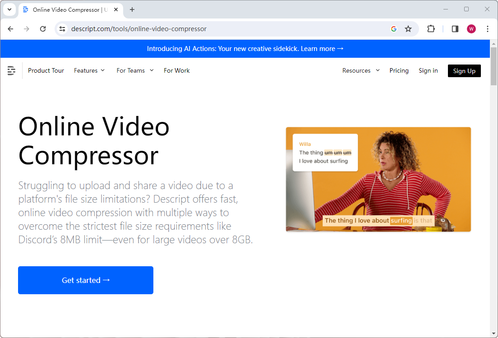This screenshot has width=498, height=338.
Task: Click the "Struggling to upload and share" paragraph
Action: pos(136,213)
